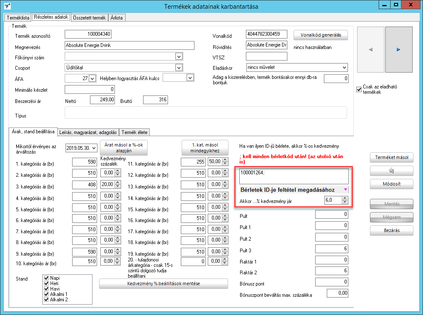Adjust 11. kategória discount spinner showing 50,00
Image resolution: width=423 pixels, height=315 pixels.
click(x=225, y=161)
